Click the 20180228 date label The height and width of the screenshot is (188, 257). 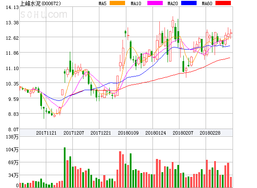210,133
